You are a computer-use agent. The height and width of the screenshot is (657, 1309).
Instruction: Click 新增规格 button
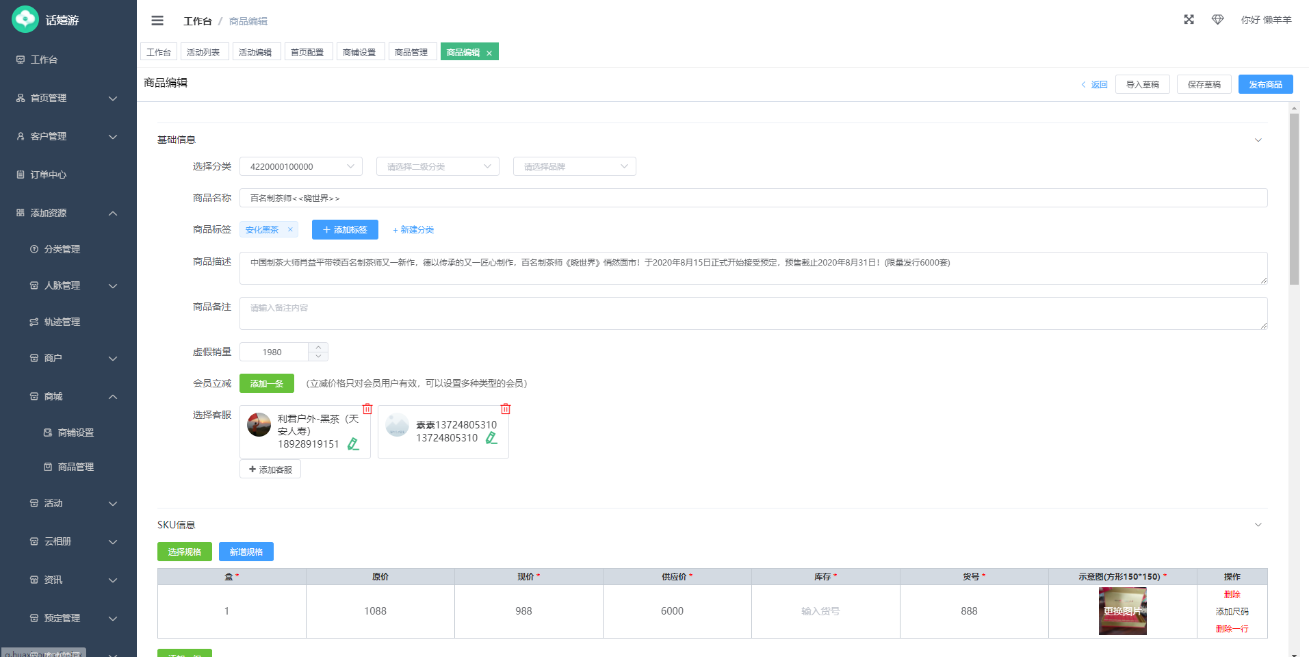click(x=246, y=552)
